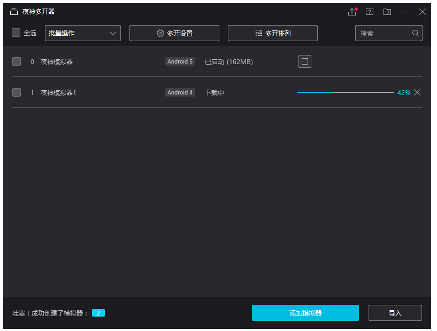Open the upgrade notification icon with red dot

tap(352, 11)
